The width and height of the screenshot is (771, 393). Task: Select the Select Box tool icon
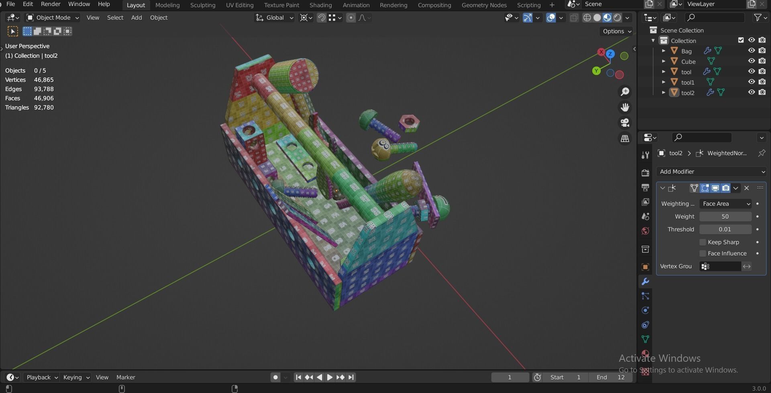(x=12, y=31)
